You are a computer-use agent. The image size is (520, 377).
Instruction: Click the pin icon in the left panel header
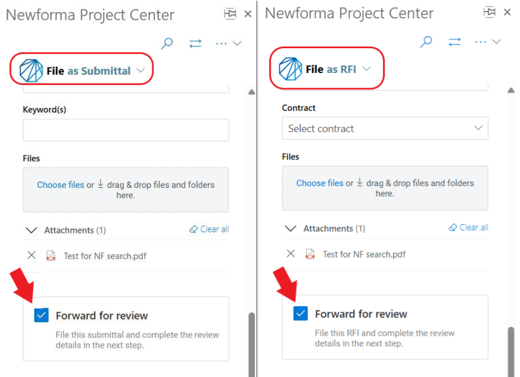coord(230,13)
